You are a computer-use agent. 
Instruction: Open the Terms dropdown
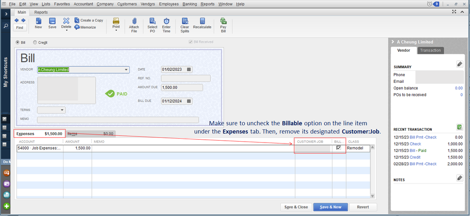click(51, 110)
